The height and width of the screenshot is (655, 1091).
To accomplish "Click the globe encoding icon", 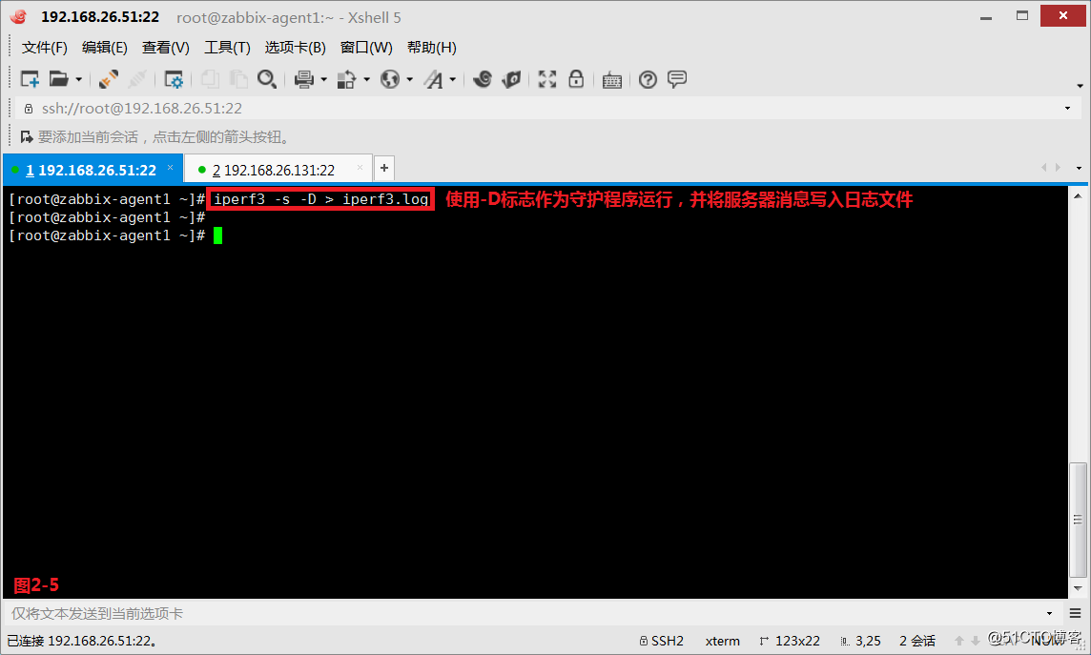I will [390, 79].
